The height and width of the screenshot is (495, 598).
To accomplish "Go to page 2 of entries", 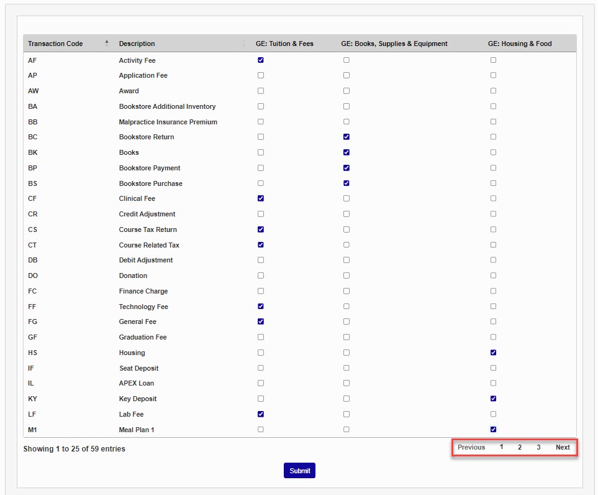I will pos(519,447).
